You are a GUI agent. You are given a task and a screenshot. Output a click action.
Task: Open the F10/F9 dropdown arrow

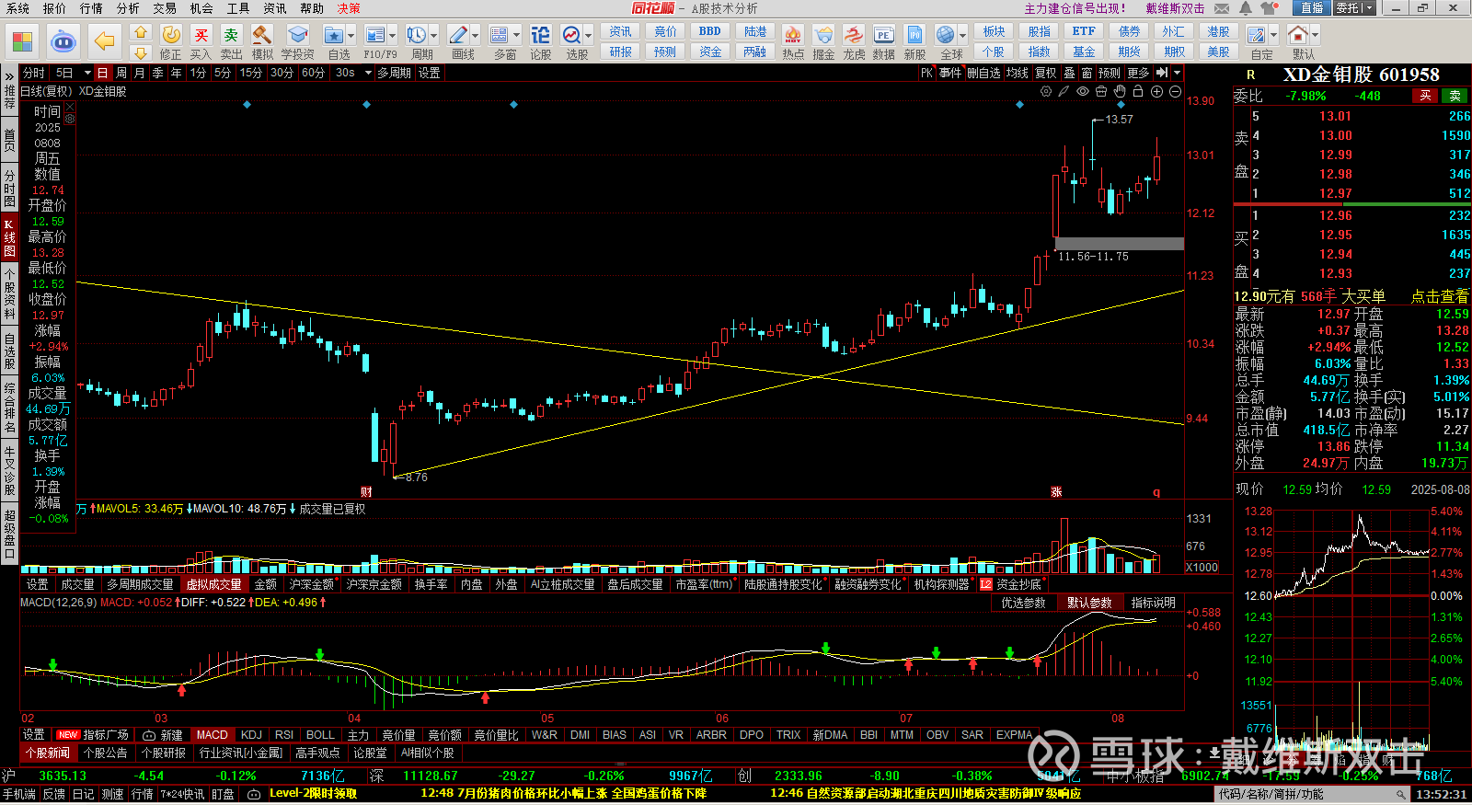tap(393, 36)
